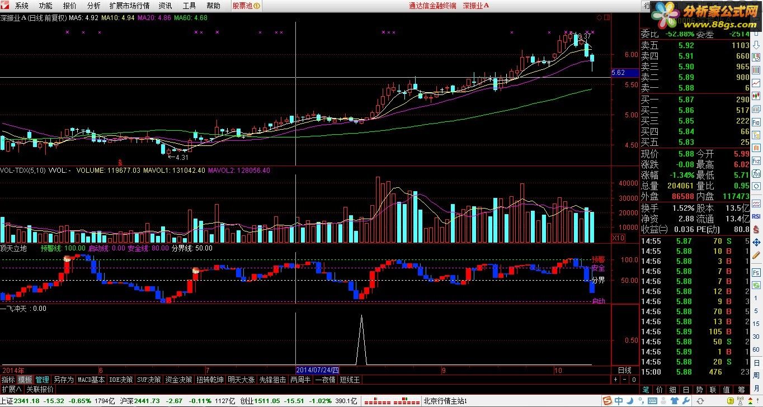This screenshot has height=407, width=763.
Task: Click the soft keyboard icon
Action: [652, 401]
